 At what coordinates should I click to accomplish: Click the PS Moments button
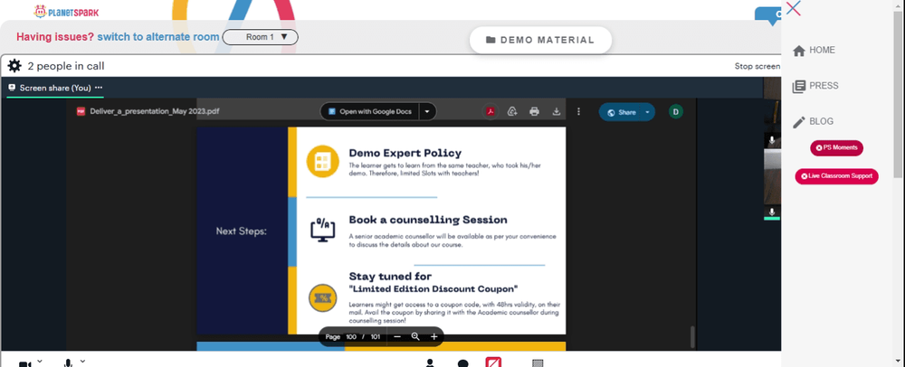pyautogui.click(x=837, y=148)
